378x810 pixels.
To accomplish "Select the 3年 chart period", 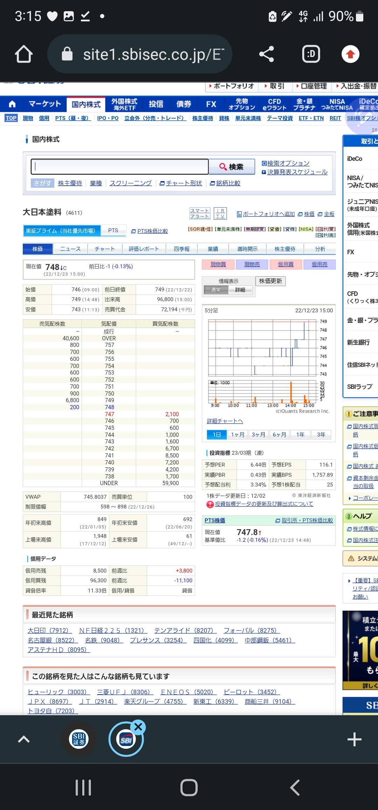I will (x=321, y=435).
